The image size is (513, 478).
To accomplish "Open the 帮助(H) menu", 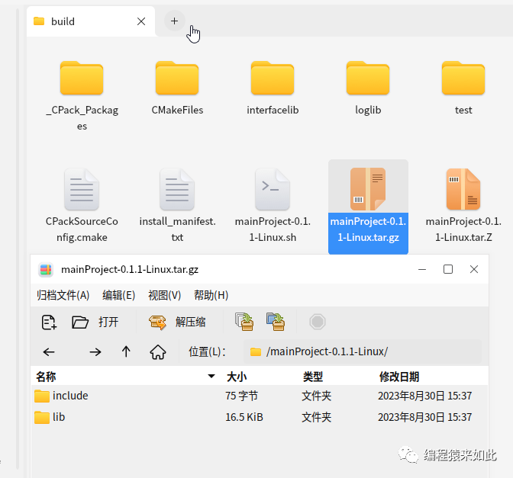I will (211, 295).
